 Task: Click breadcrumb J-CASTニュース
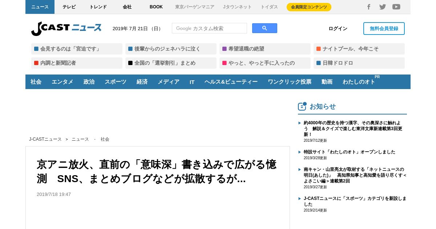(45, 139)
